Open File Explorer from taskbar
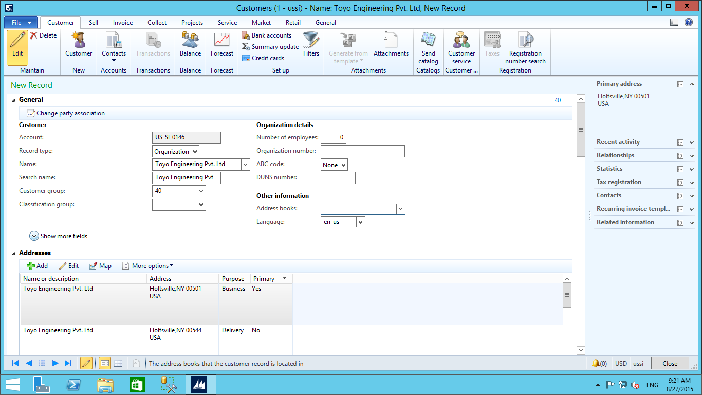 point(105,385)
